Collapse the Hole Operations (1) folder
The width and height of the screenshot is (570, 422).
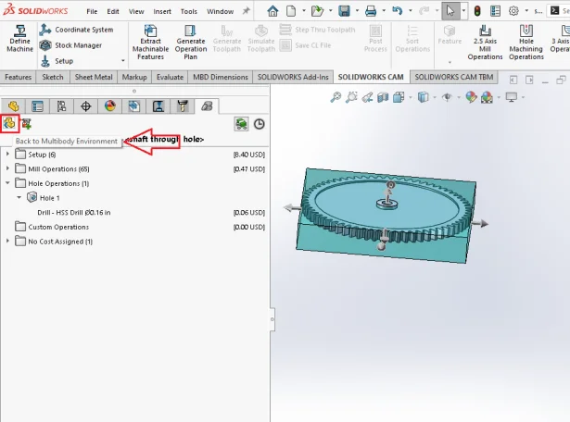click(x=8, y=183)
